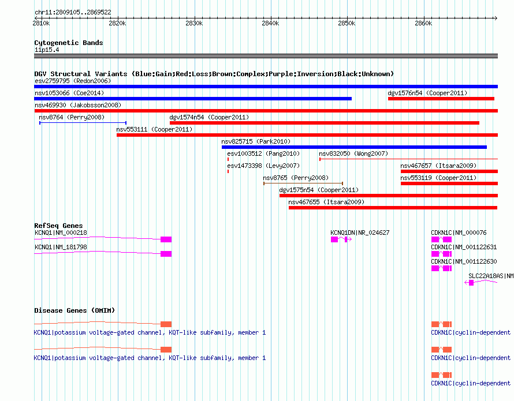Click the first orange KCNQ1 OMIM exon block
The height and width of the screenshot is (401, 514).
point(166,324)
